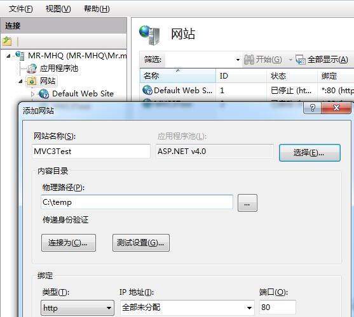Screen dimensions: 354x317
Task: Click the 传递身份验证 text
Action: [x=65, y=220]
